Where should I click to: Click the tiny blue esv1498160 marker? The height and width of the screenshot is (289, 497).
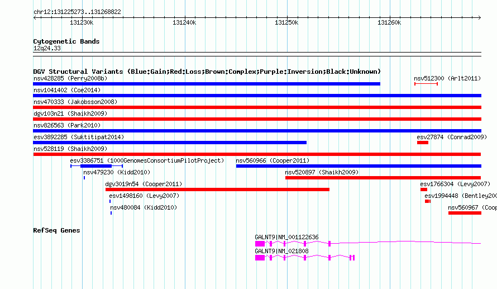pos(110,201)
